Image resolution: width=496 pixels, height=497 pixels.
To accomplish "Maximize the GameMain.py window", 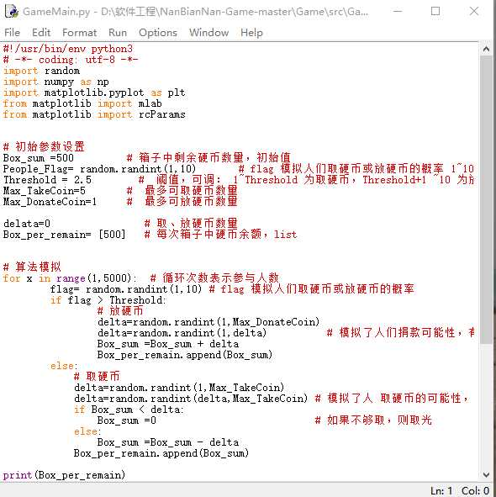I will point(435,12).
